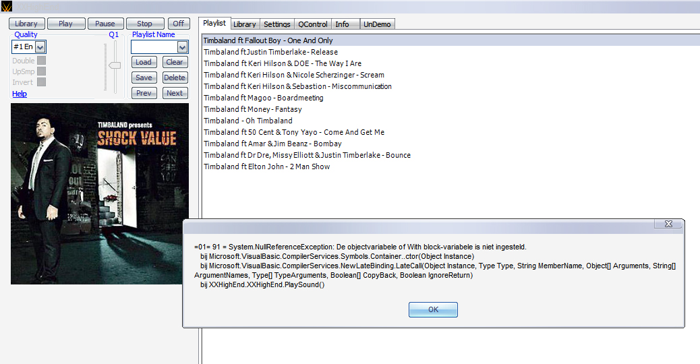Stop playback with the Stop button
The image size is (700, 364).
tap(144, 24)
